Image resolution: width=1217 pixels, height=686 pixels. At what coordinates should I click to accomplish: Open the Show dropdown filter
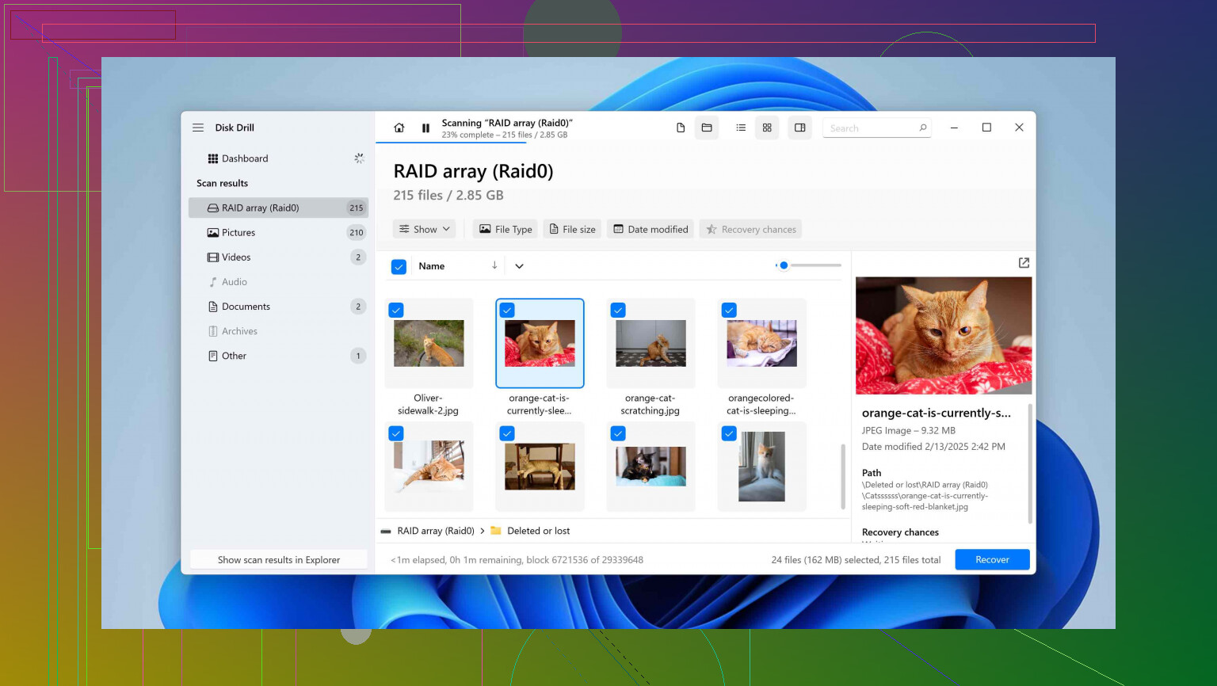[425, 229]
